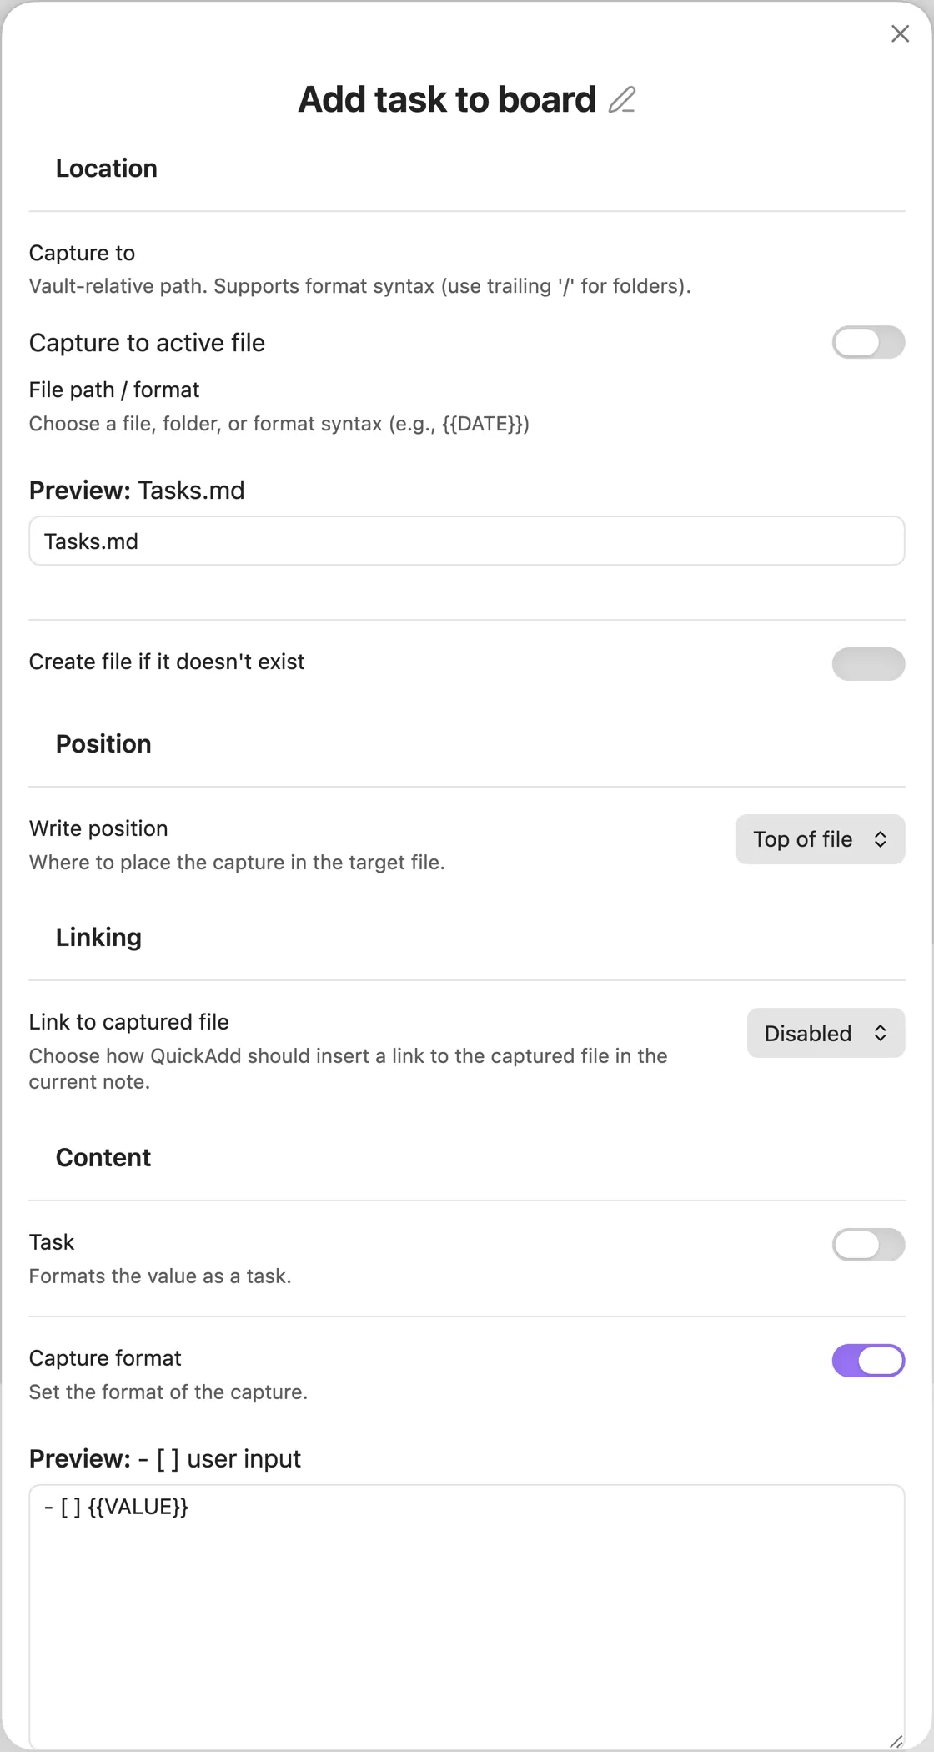Click the Preview user input text

click(x=165, y=1458)
